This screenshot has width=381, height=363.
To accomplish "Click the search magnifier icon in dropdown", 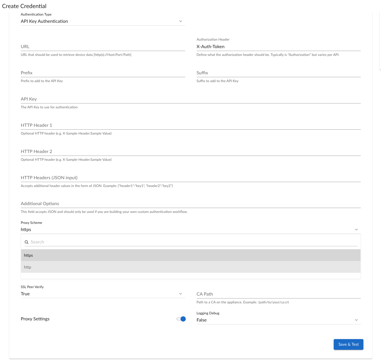I will coord(27,242).
